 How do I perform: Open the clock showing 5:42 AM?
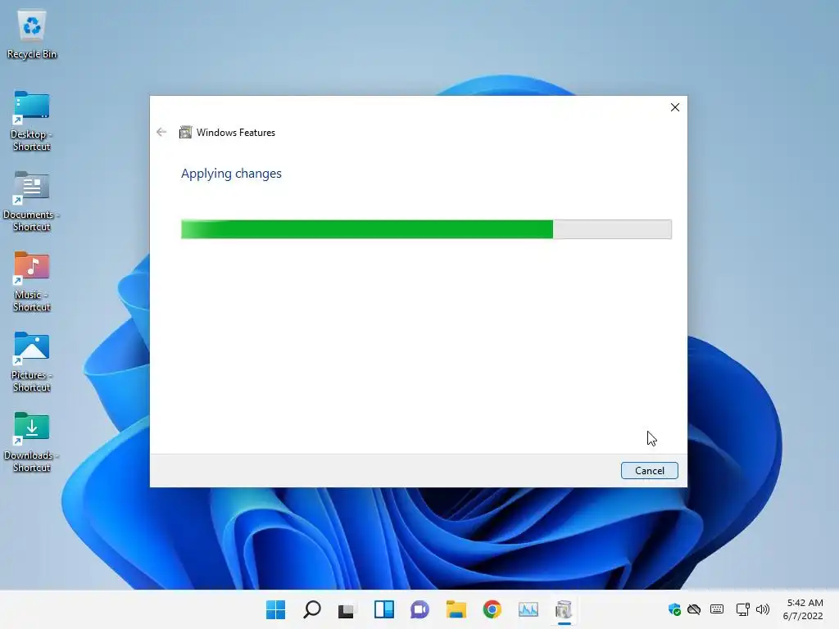[803, 609]
